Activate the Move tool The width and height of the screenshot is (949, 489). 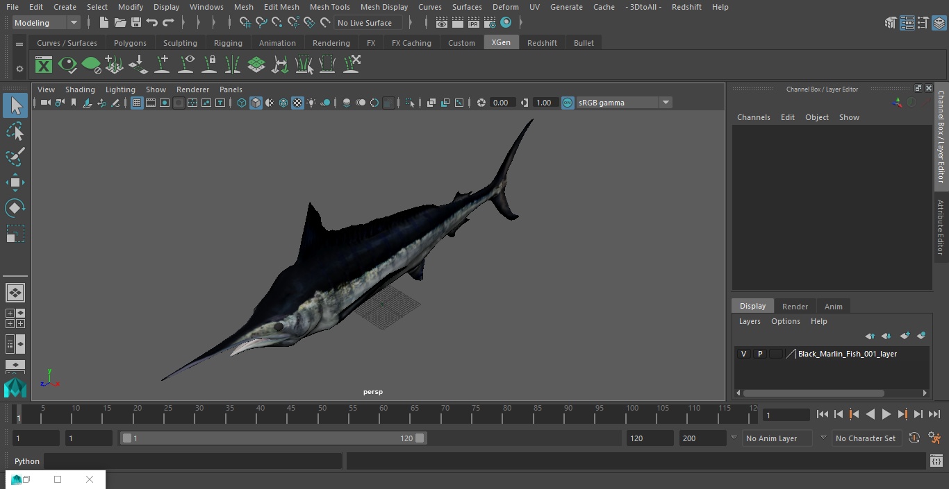[x=15, y=183]
